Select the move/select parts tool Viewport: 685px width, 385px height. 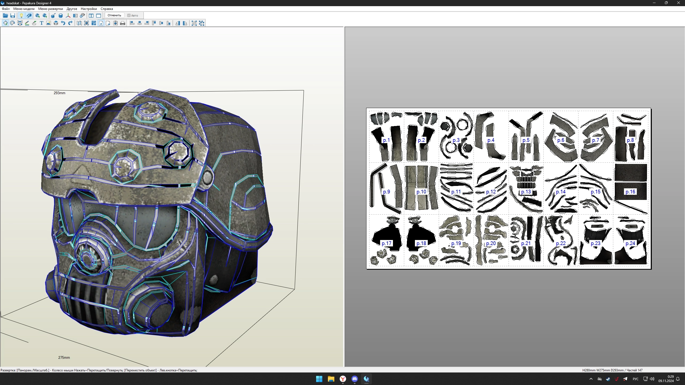click(x=5, y=23)
